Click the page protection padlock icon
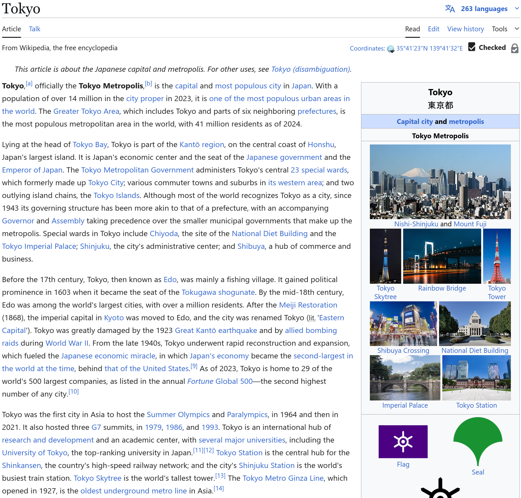Screen dimensions: 521x498 [x=515, y=48]
